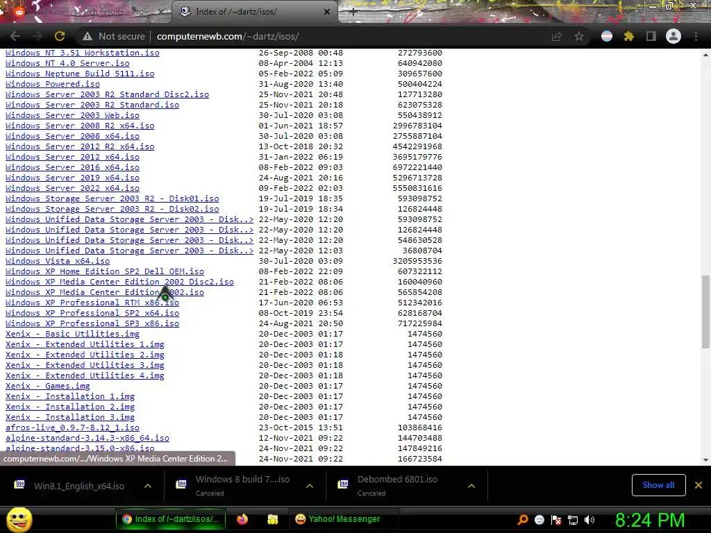
Task: Open Windows XP Home Edition SP2 Dell OEM.iso
Action: pos(105,271)
